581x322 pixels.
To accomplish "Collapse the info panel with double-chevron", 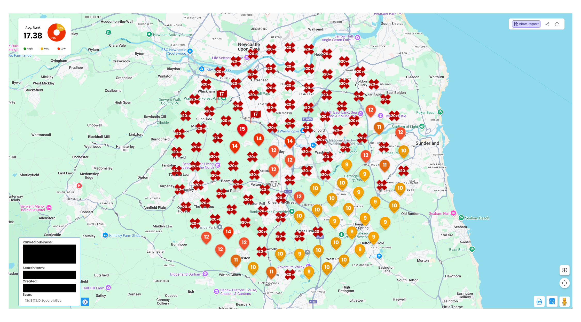I will pyautogui.click(x=85, y=302).
